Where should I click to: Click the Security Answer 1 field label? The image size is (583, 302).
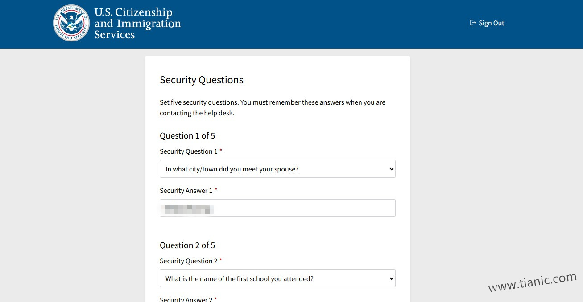[x=186, y=191]
